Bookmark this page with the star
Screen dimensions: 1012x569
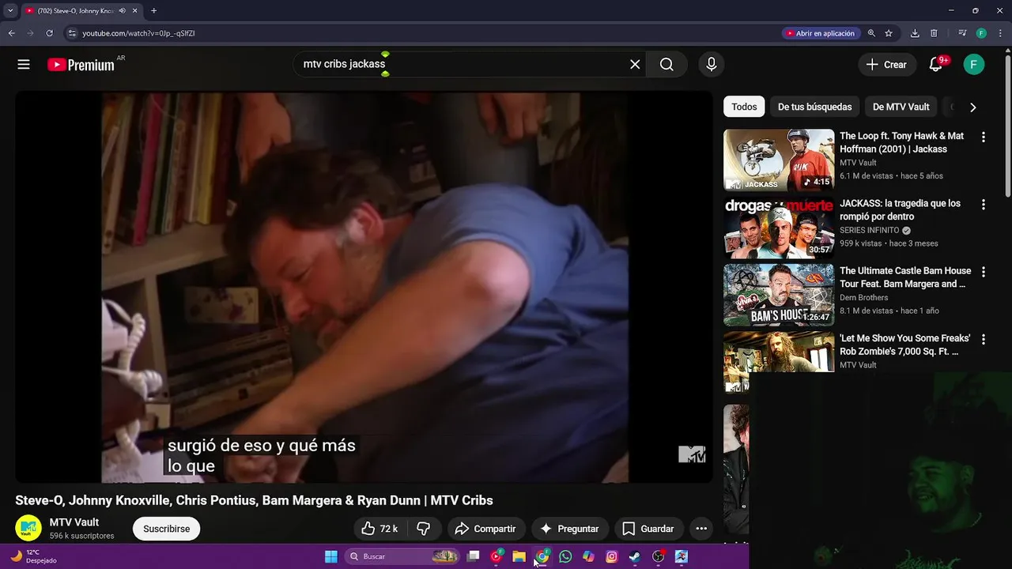click(x=889, y=33)
